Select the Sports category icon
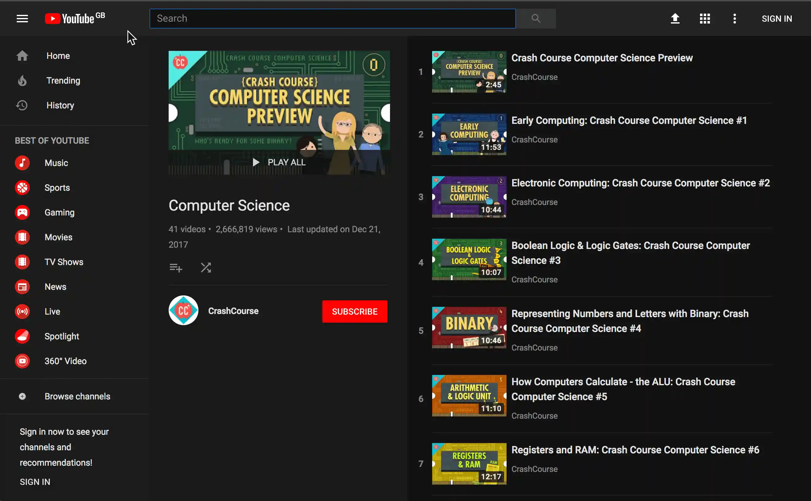Screen dimensions: 811x501 pos(22,188)
